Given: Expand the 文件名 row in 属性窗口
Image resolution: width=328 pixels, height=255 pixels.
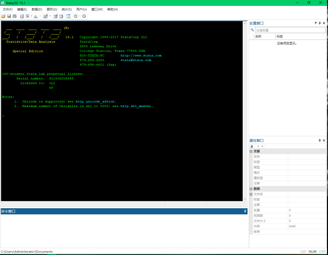Looking at the screenshot, I should pyautogui.click(x=251, y=194).
